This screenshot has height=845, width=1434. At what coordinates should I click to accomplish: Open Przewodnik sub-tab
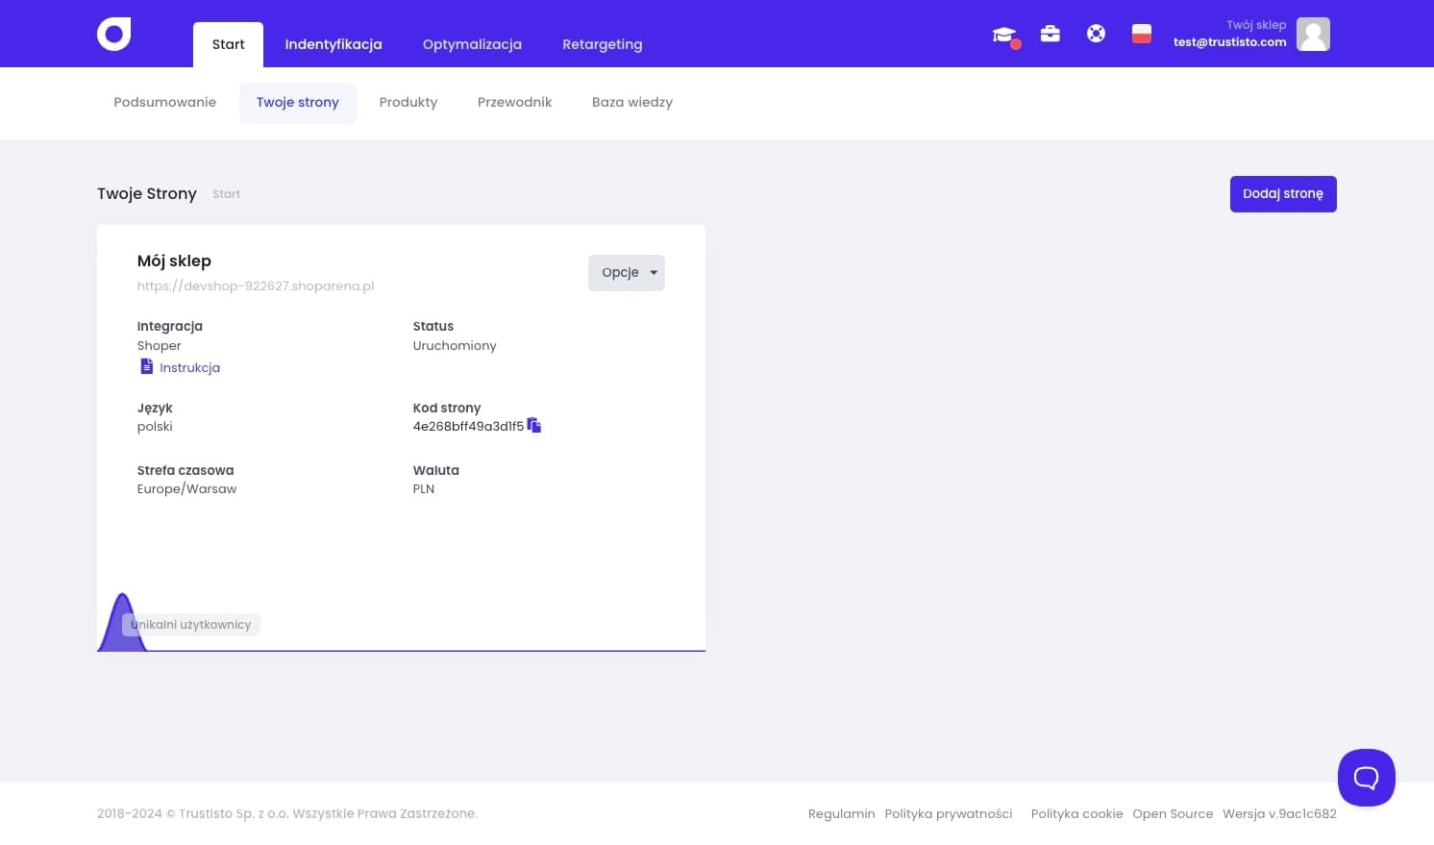pyautogui.click(x=515, y=103)
